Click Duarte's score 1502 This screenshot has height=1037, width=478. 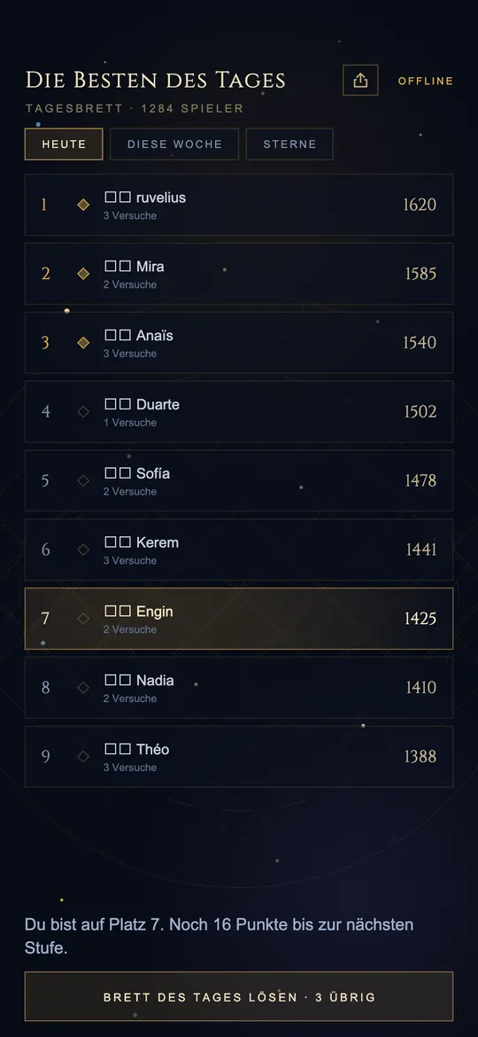420,412
